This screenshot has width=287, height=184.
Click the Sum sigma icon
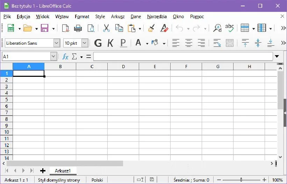pos(74,57)
